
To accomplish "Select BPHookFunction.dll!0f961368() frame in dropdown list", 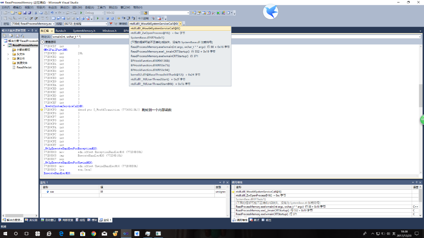I will (x=180, y=61).
